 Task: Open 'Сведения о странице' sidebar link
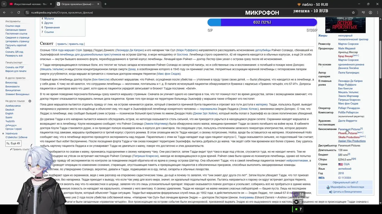tap(17, 37)
